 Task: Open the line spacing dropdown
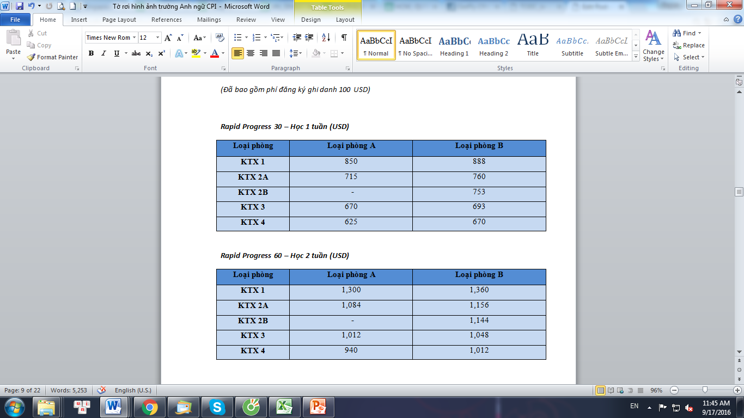296,53
